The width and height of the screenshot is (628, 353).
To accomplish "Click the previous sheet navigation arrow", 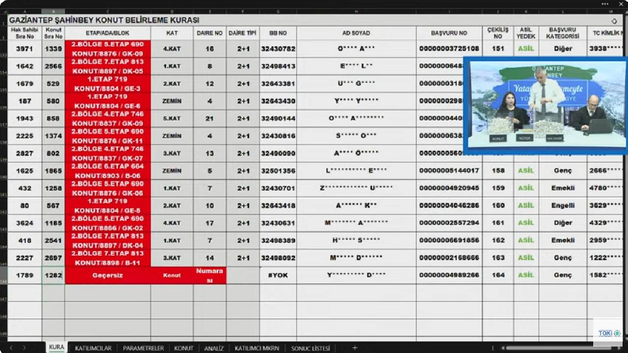I will [11, 348].
